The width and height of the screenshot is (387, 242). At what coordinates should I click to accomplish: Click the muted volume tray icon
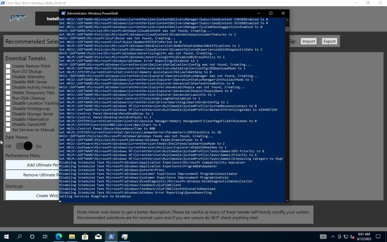tap(352, 237)
